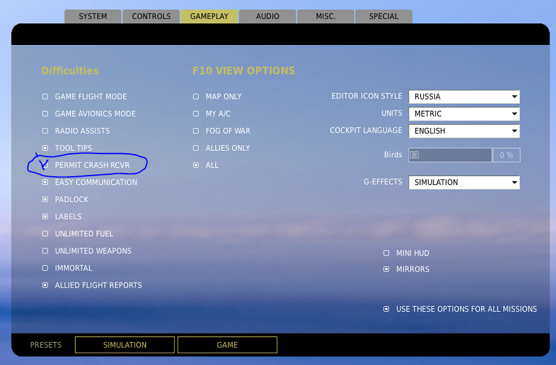Uncheck Allied Flight Reports
The height and width of the screenshot is (365, 556).
pos(45,285)
